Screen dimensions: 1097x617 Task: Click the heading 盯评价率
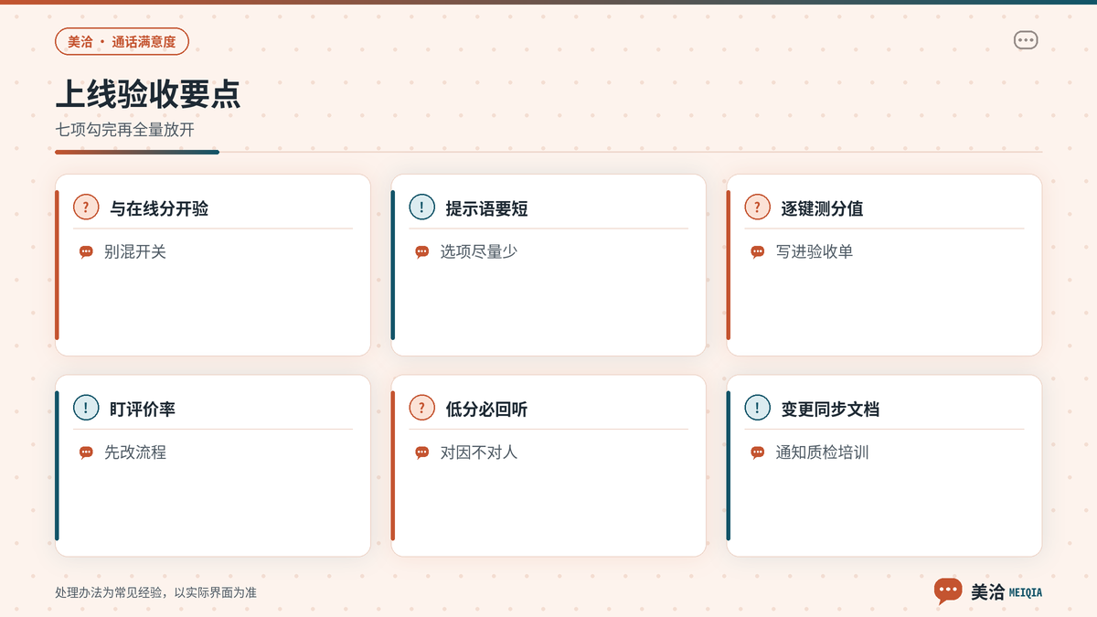click(143, 409)
